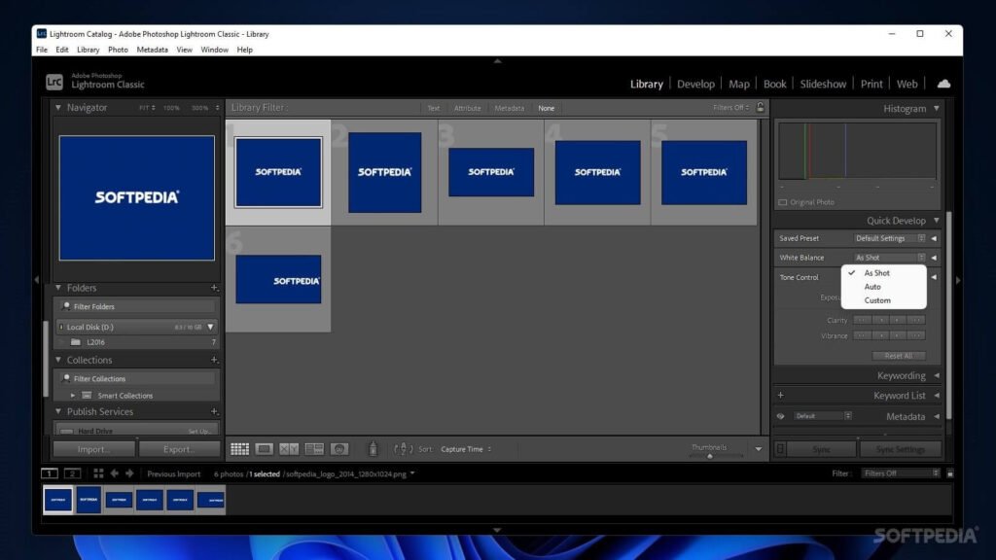Click the Lrc logo identity plate
Screen dimensions: 996x560
(x=54, y=82)
